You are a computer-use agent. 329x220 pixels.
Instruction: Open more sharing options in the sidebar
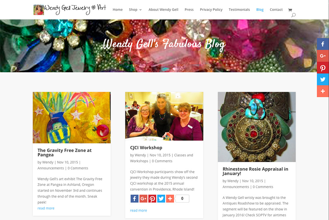tap(323, 91)
